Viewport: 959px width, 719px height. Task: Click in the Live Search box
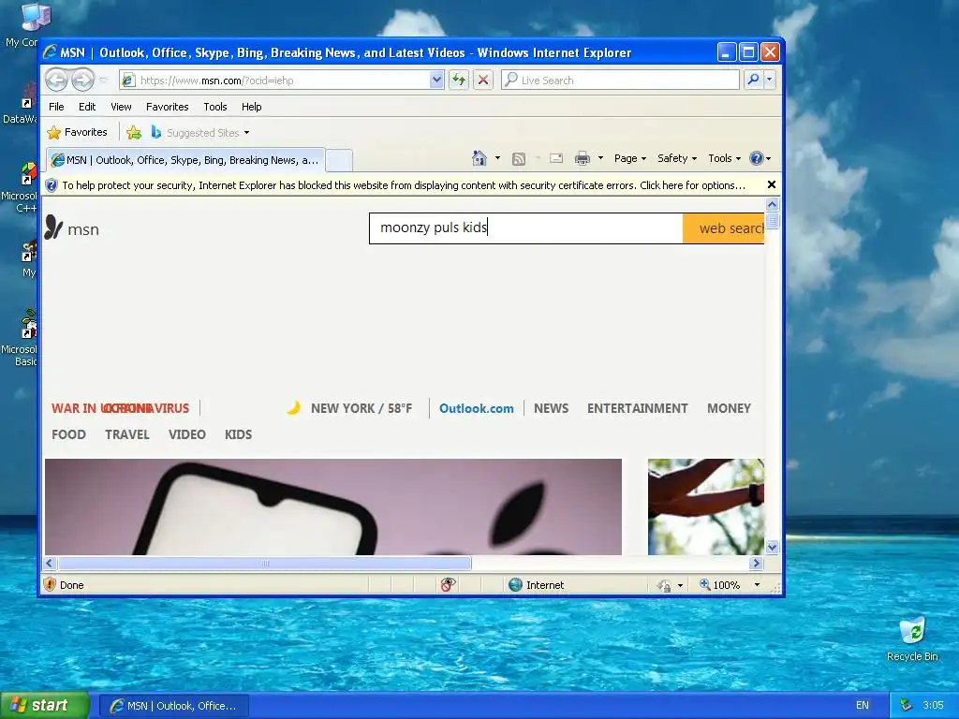620,81
